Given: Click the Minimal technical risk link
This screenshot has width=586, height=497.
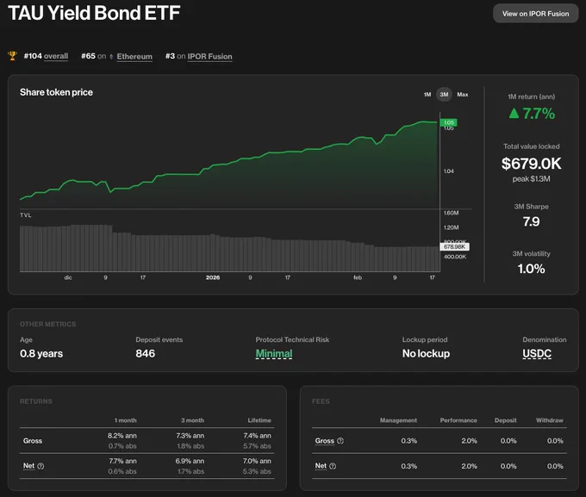Looking at the screenshot, I should [274, 353].
